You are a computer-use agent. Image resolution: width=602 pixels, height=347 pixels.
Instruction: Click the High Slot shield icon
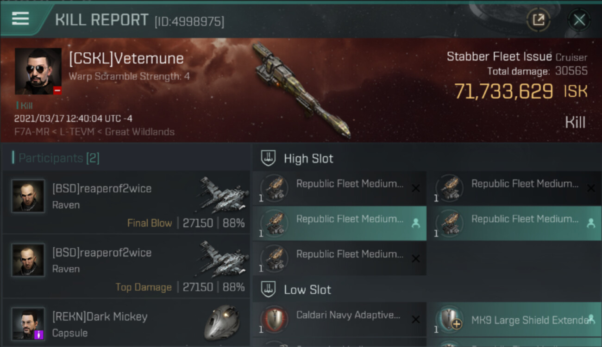click(x=268, y=158)
